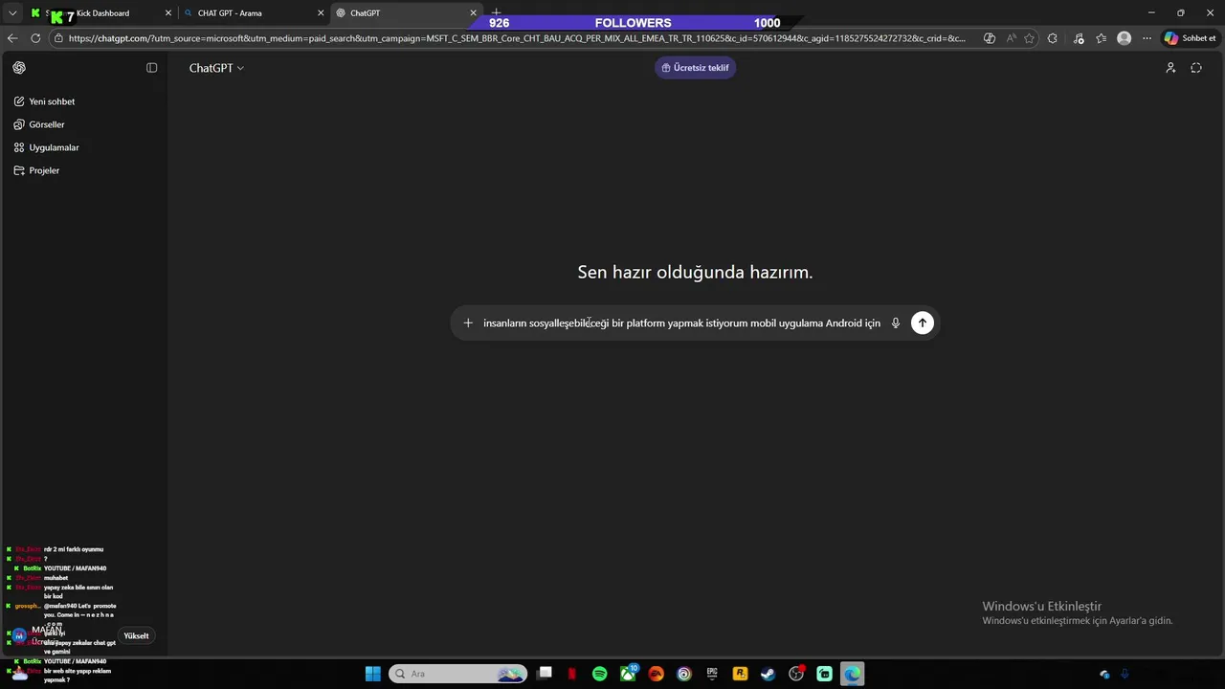Open Rockstar Games Launcher on taskbar
1225x689 pixels.
pyautogui.click(x=740, y=674)
